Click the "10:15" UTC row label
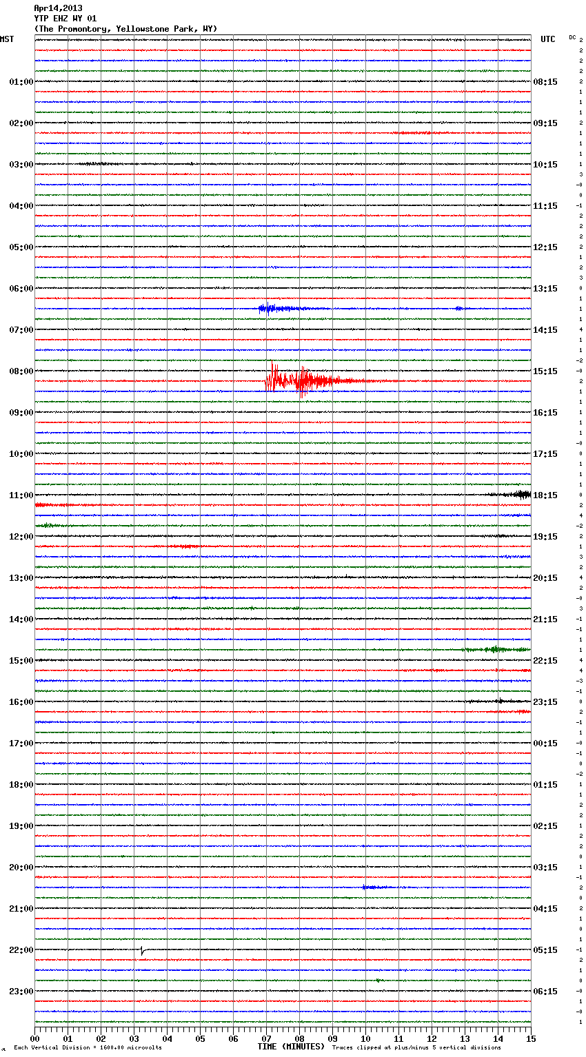586x1057 pixels. pyautogui.click(x=545, y=165)
